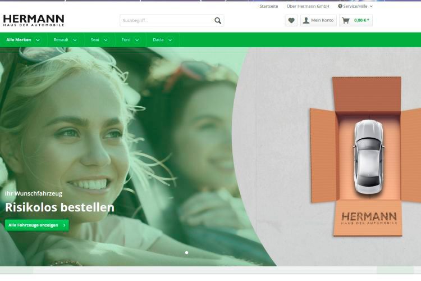Select the Dacia menu item
This screenshot has width=421, height=281.
(x=158, y=40)
